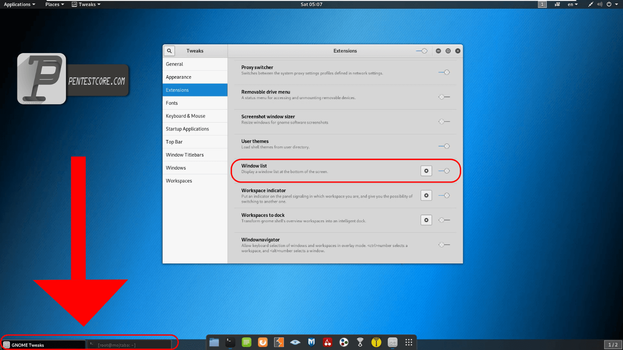Click workspace indicator number 1 in top bar
Screen dimensions: 623x350
(x=543, y=4)
